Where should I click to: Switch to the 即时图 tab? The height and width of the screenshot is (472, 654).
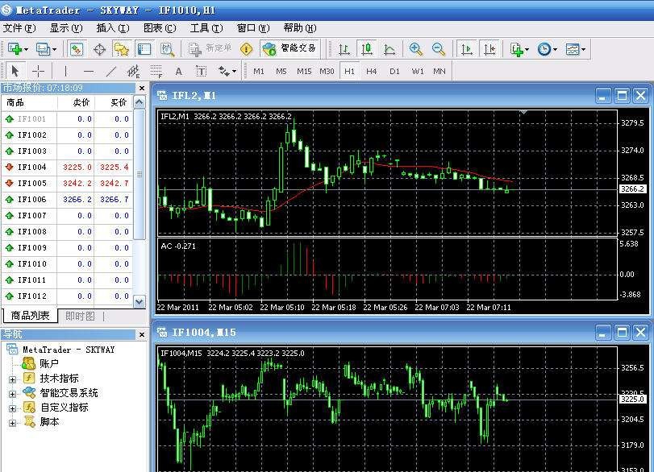pyautogui.click(x=80, y=317)
